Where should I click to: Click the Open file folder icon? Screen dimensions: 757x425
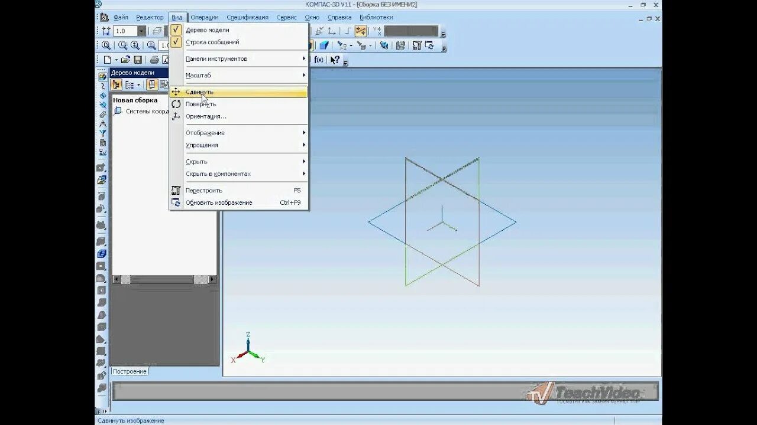(x=125, y=60)
